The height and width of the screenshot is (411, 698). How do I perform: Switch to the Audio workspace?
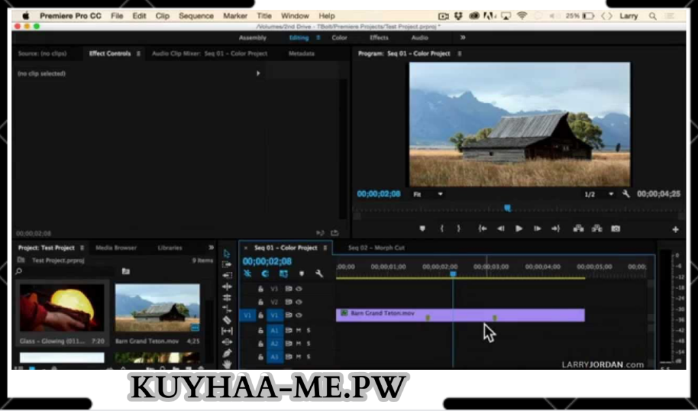point(419,38)
